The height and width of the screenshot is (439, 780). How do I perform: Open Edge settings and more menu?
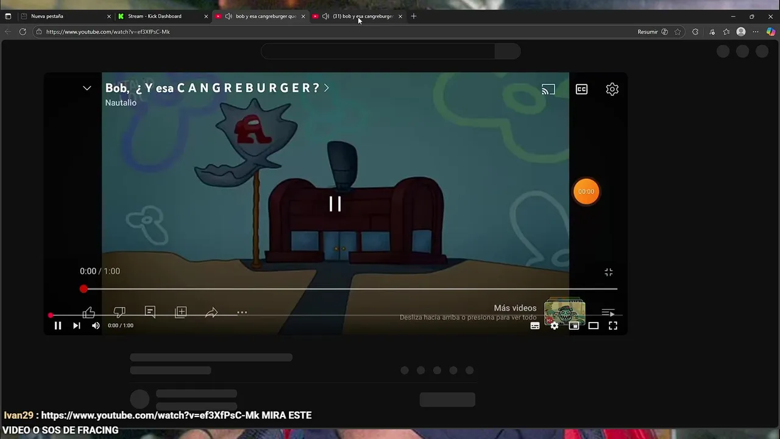[x=756, y=32]
